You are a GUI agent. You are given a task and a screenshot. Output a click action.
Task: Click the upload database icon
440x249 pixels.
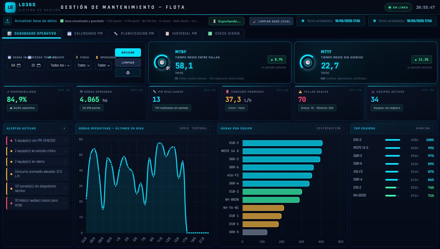[x=7, y=21]
